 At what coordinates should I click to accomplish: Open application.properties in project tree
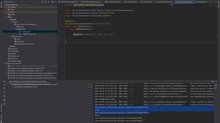(x=25, y=44)
